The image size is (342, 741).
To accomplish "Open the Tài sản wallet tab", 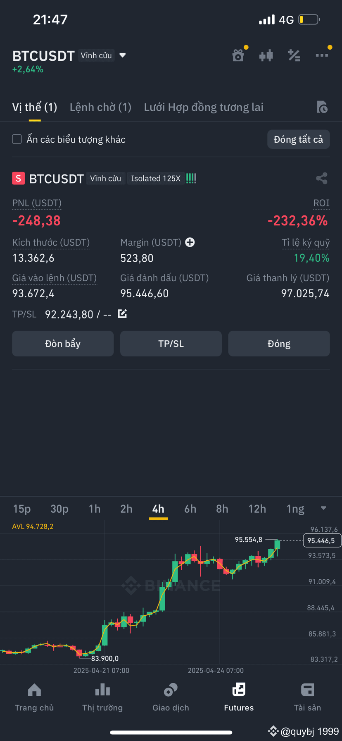I will (x=307, y=698).
